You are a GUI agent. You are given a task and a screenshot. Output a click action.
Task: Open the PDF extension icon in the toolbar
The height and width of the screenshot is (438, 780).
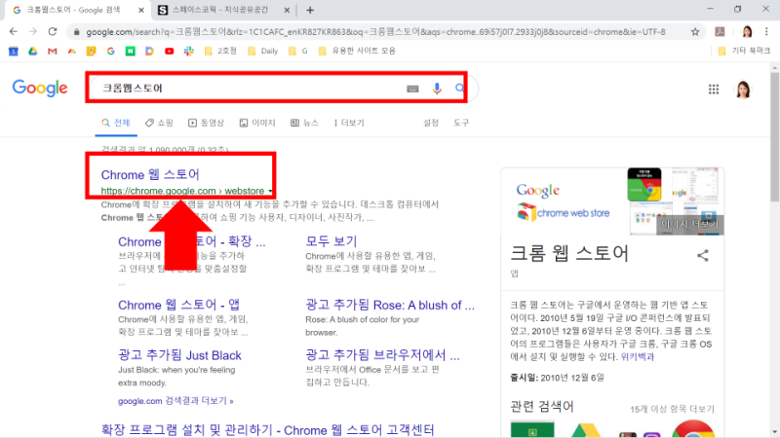click(720, 32)
